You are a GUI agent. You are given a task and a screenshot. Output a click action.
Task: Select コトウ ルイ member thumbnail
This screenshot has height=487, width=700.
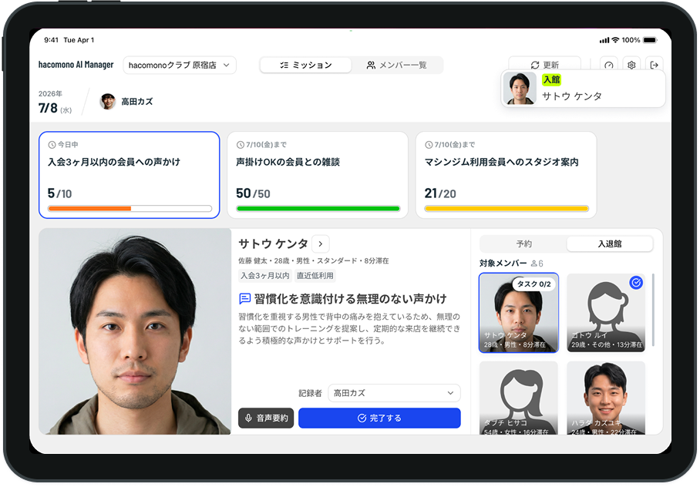click(x=606, y=313)
